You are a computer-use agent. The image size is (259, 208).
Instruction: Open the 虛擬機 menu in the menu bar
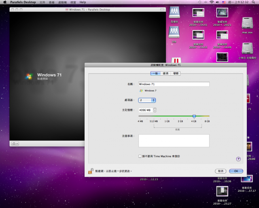[x=62, y=2]
